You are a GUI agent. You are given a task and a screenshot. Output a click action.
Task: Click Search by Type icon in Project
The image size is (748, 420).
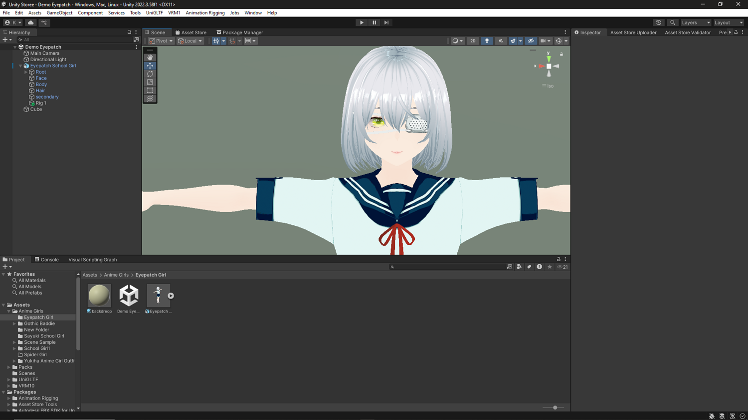(x=519, y=267)
